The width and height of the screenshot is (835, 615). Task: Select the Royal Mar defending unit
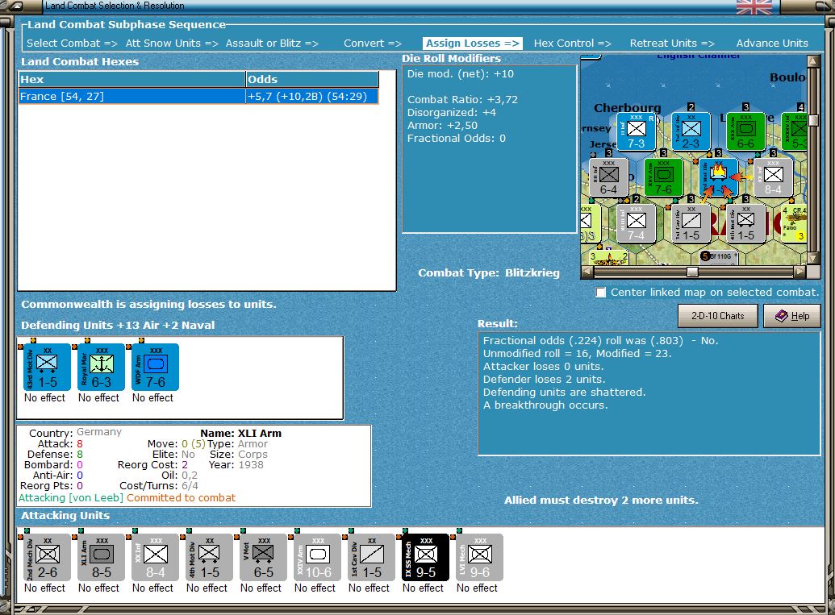[101, 368]
